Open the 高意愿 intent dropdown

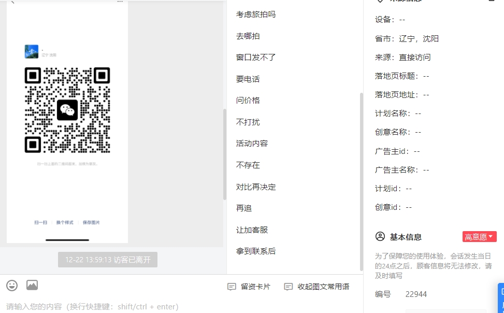(479, 237)
